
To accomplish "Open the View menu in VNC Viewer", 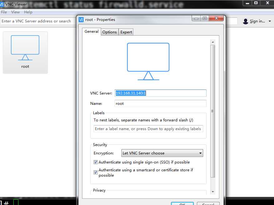I will (15, 12).
